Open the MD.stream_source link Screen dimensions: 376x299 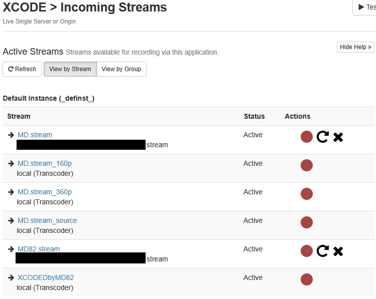click(47, 220)
